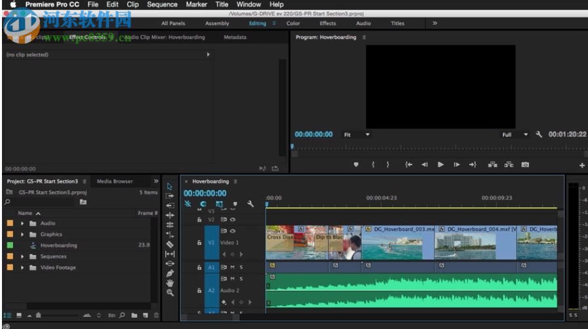Mark In point in Program monitor
The image size is (588, 329).
pos(373,164)
